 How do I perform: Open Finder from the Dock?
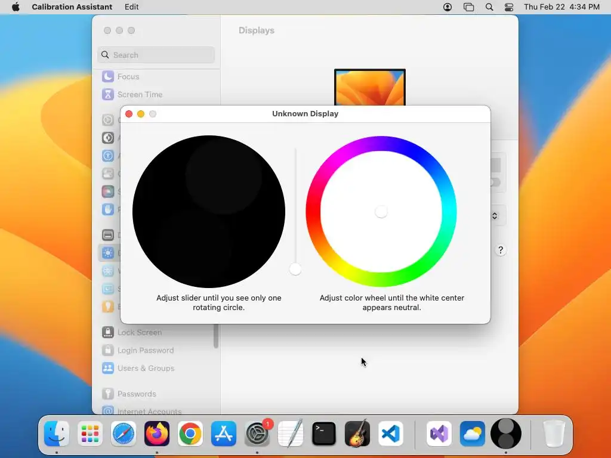[57, 434]
